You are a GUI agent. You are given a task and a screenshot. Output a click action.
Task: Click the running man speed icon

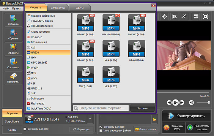184,17
